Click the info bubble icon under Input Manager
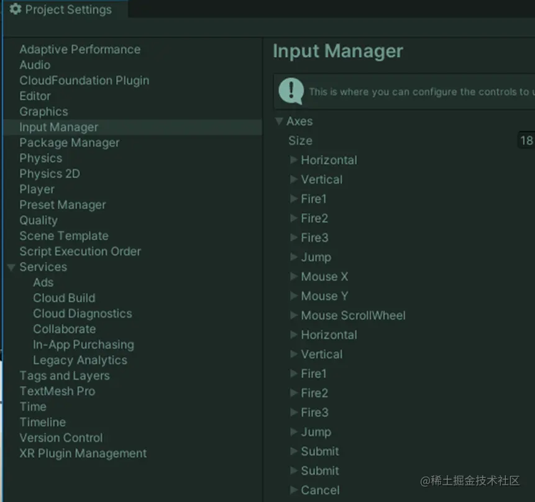535x502 pixels. (291, 91)
